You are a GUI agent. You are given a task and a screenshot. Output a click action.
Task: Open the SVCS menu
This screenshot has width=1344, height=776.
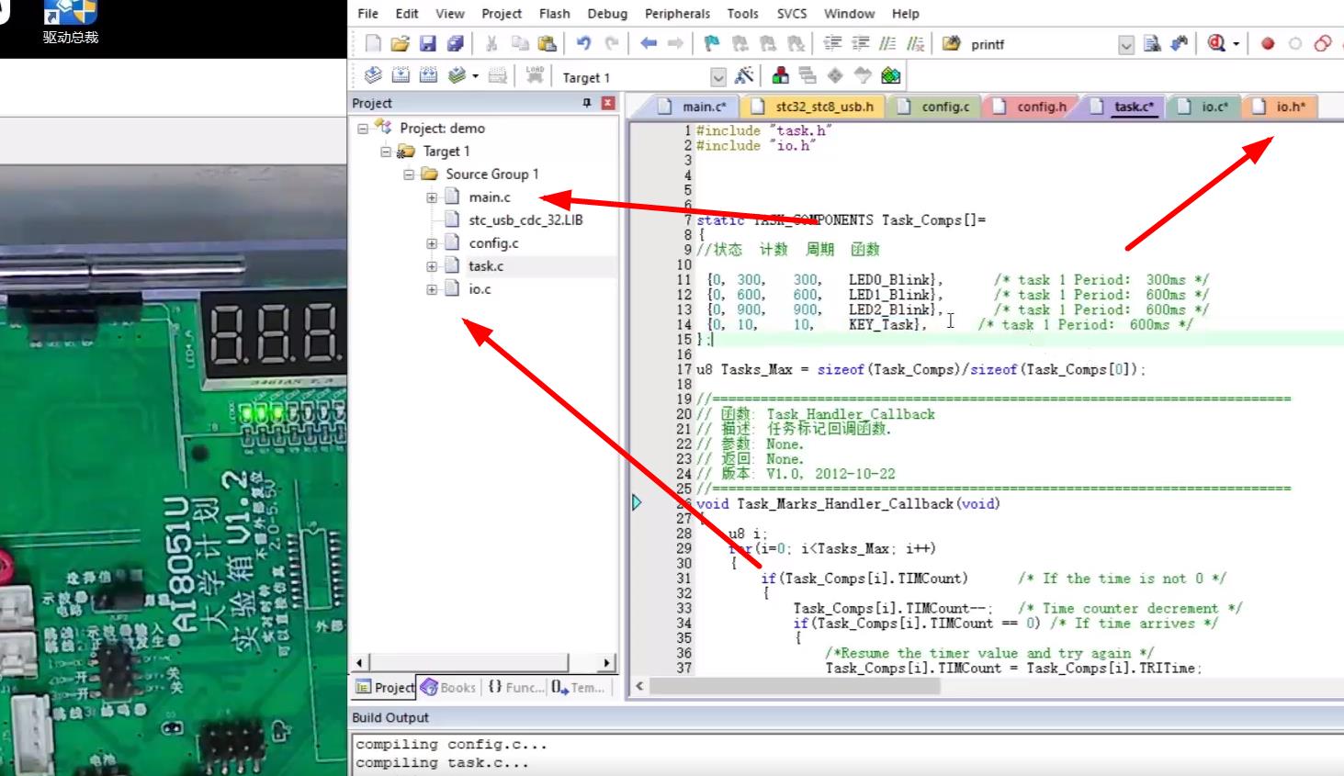[792, 14]
